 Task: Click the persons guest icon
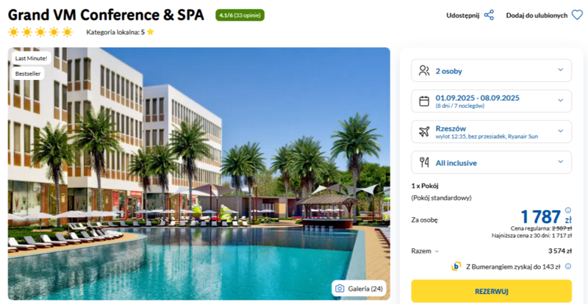pos(424,70)
